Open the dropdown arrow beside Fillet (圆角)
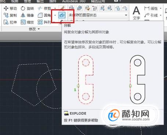 55,15
